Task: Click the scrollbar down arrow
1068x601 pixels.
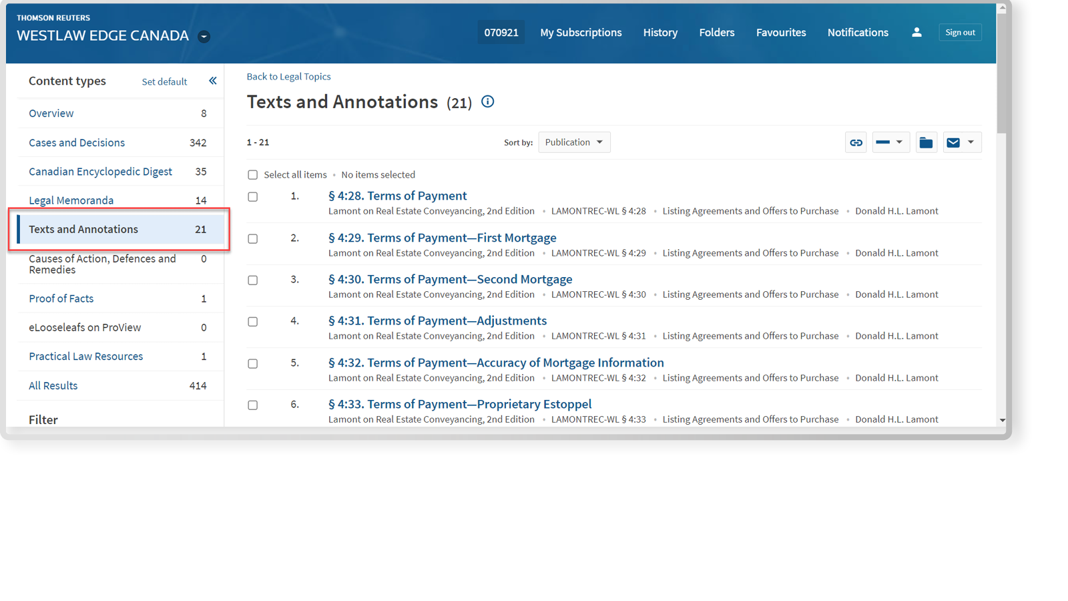Action: (1002, 421)
